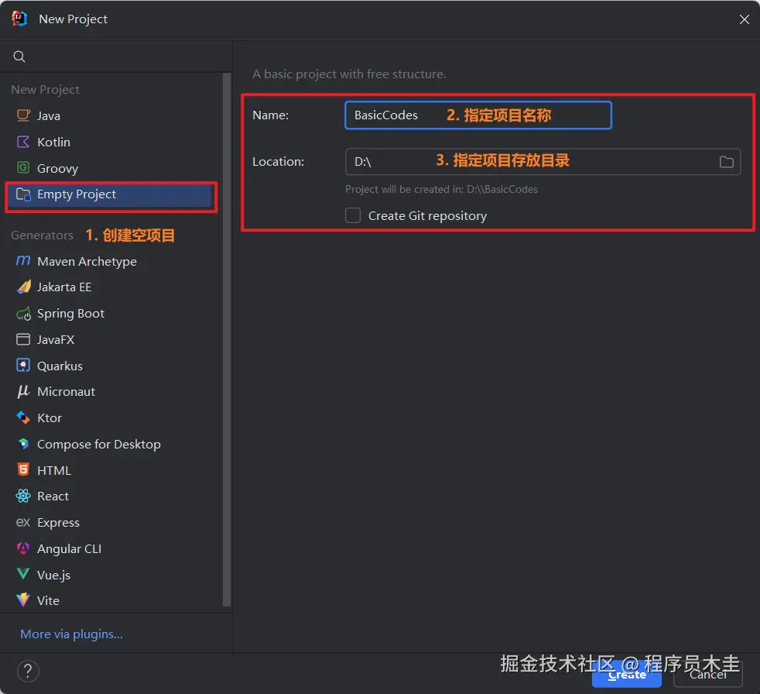
Task: Open More via plugins link
Action: 71,634
